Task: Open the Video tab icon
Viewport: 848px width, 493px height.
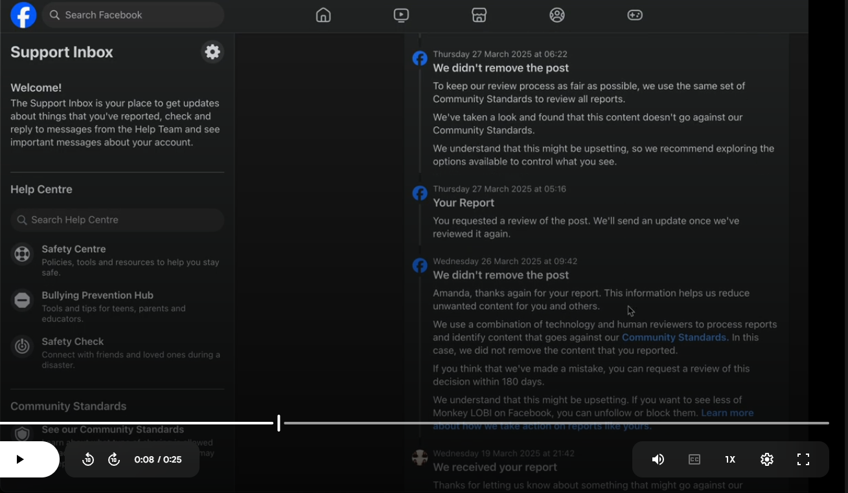Action: pos(401,15)
